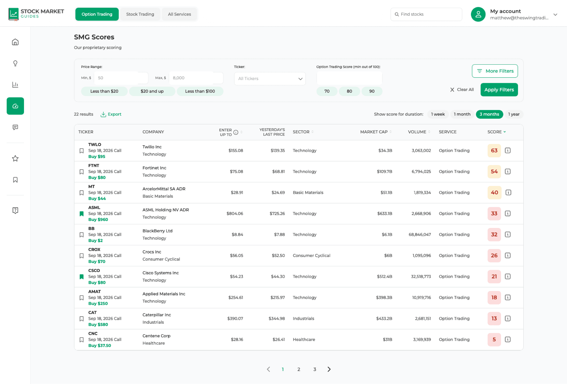
Task: Set minimum score preset to 90
Action: (x=372, y=91)
